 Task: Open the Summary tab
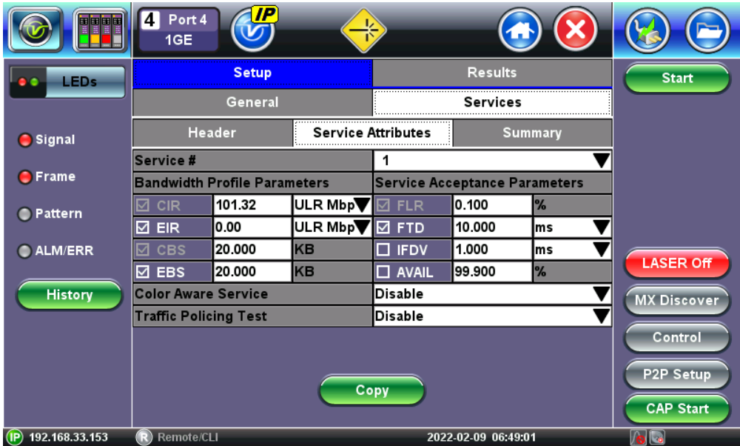click(x=532, y=133)
